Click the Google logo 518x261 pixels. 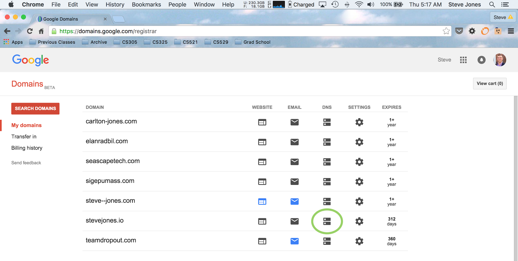30,60
